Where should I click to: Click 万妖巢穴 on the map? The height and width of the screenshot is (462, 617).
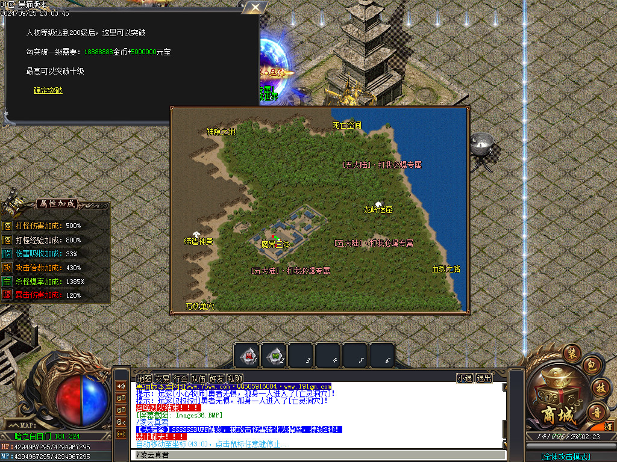[199, 306]
